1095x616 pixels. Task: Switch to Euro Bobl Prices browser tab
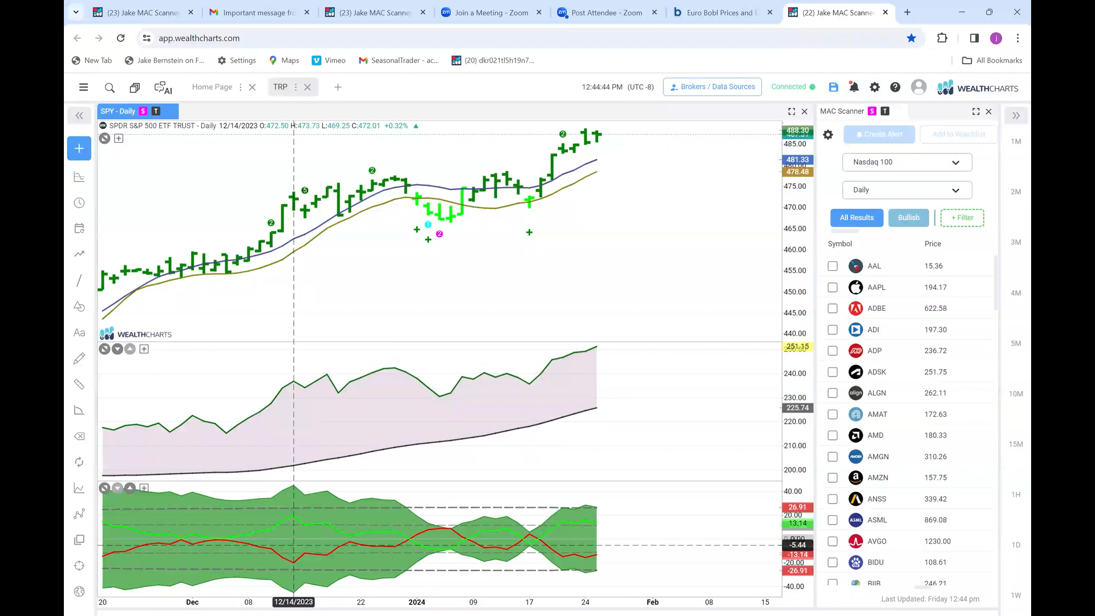[723, 13]
